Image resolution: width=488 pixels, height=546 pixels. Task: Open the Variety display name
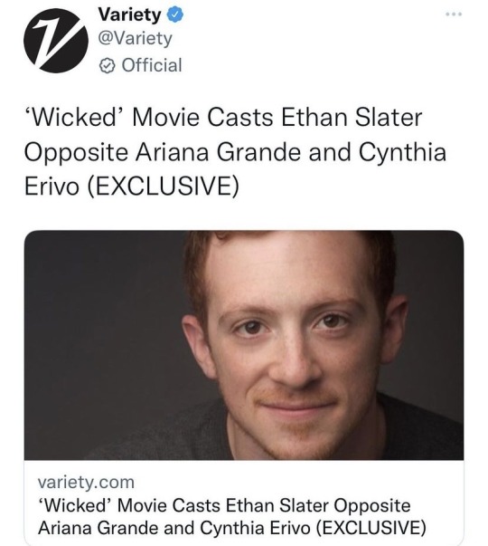(129, 15)
